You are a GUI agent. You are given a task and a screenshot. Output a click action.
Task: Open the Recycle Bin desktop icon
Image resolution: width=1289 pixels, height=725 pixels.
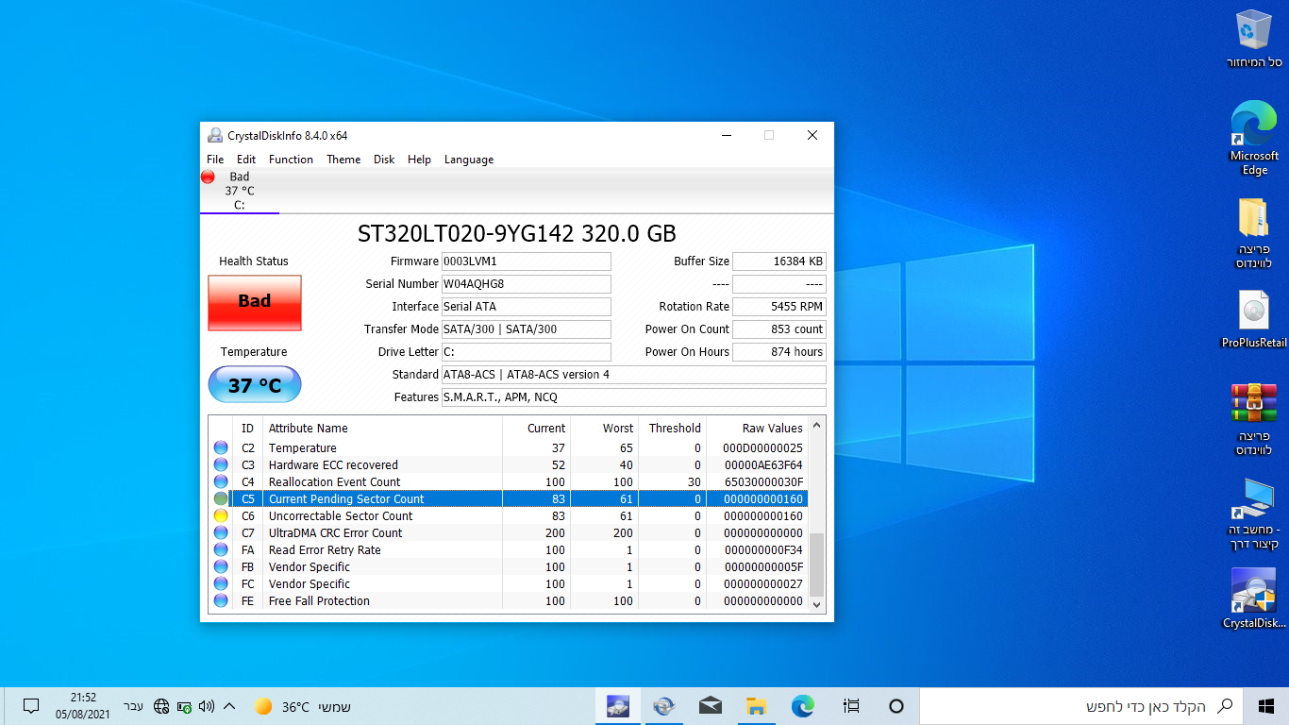tap(1254, 39)
